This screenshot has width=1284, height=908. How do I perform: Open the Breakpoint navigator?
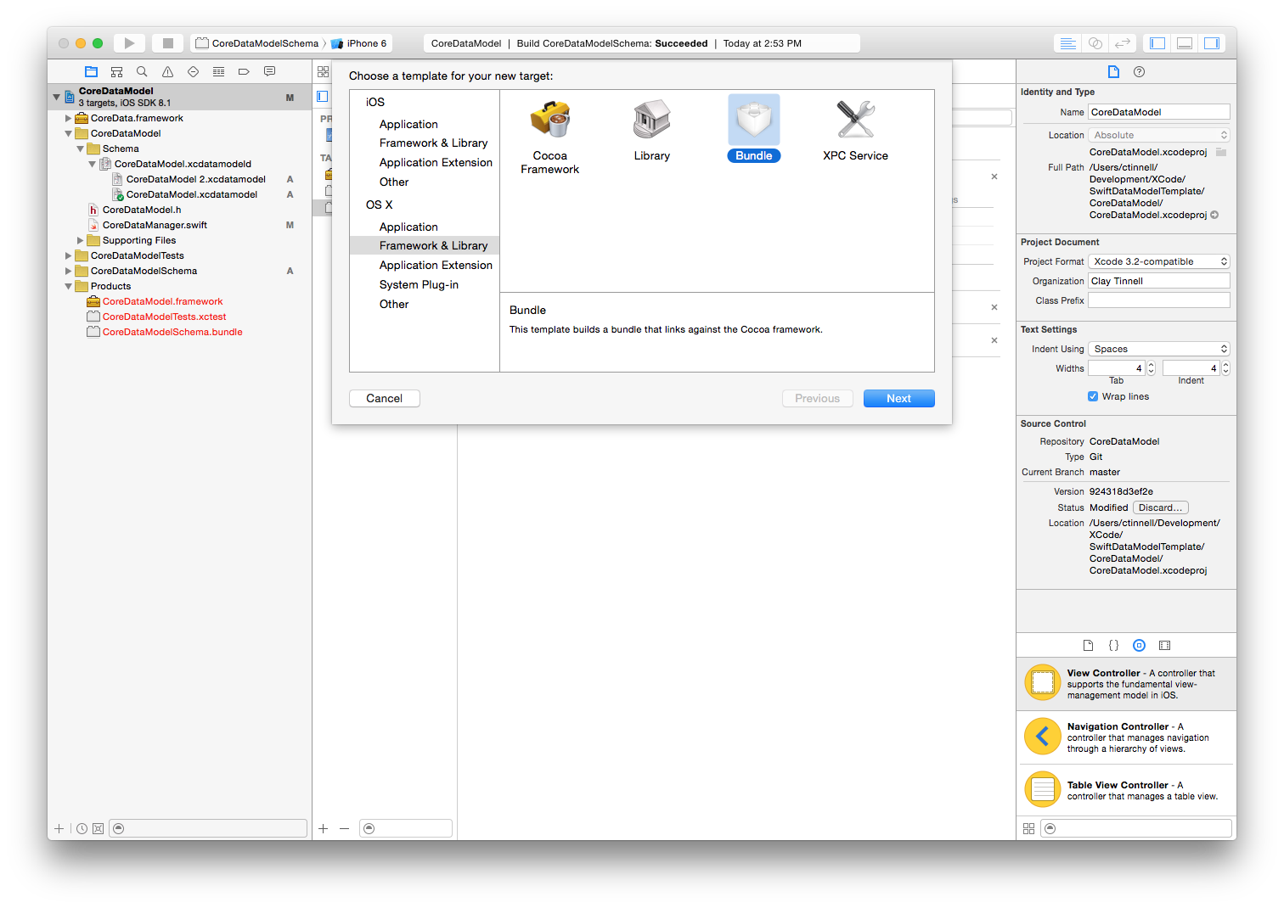pos(244,72)
